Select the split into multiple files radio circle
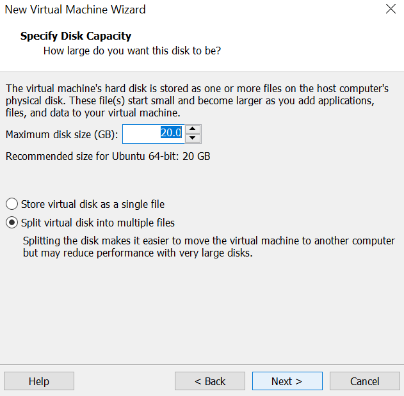 pos(12,223)
